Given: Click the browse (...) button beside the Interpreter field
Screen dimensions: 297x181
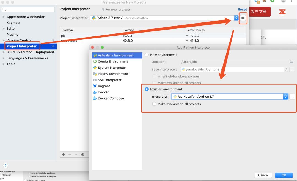Looking at the screenshot, I should [x=292, y=97].
